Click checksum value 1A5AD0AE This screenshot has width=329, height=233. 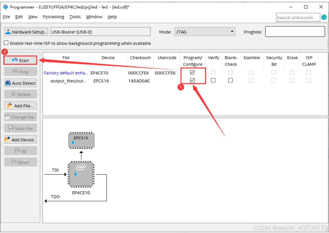[139, 81]
